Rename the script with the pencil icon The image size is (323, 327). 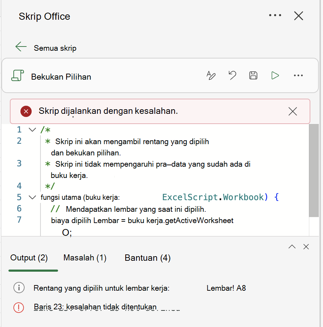pyautogui.click(x=211, y=75)
